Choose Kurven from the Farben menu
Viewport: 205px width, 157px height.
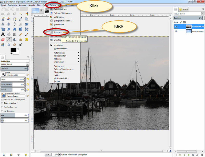(x=65, y=32)
